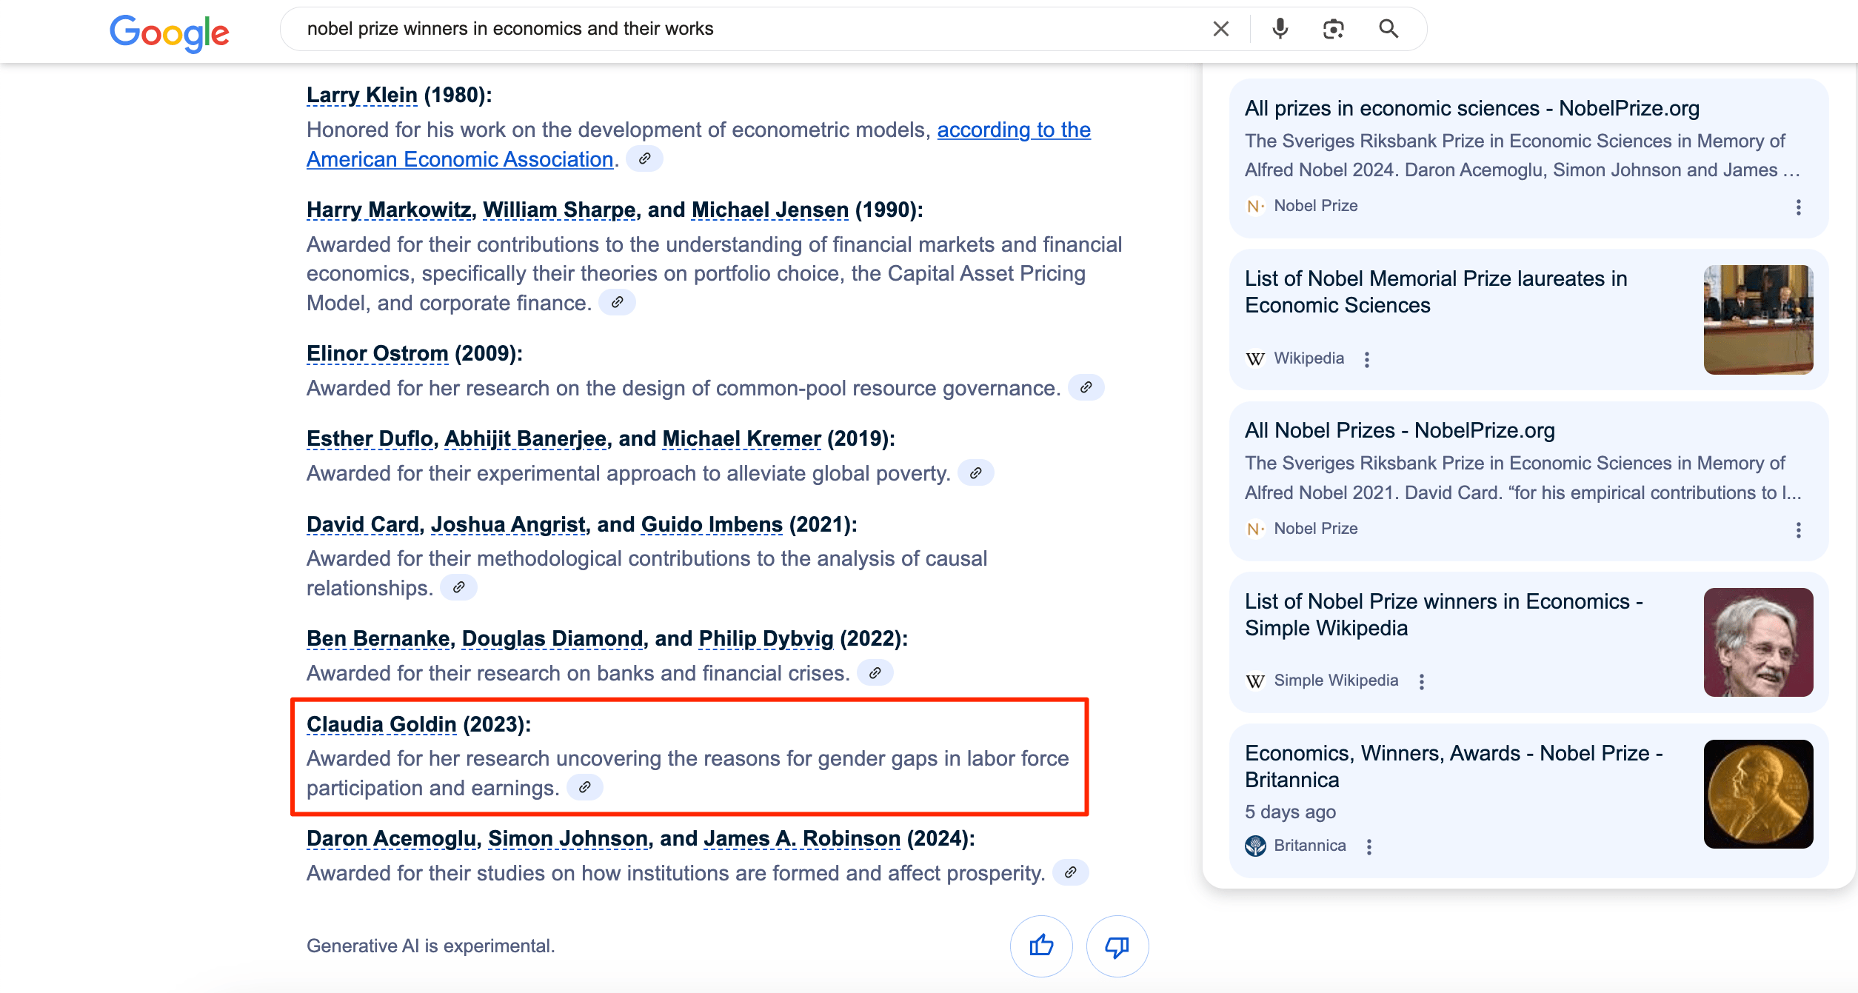Open the David Card link
This screenshot has height=993, width=1858.
pyautogui.click(x=363, y=525)
